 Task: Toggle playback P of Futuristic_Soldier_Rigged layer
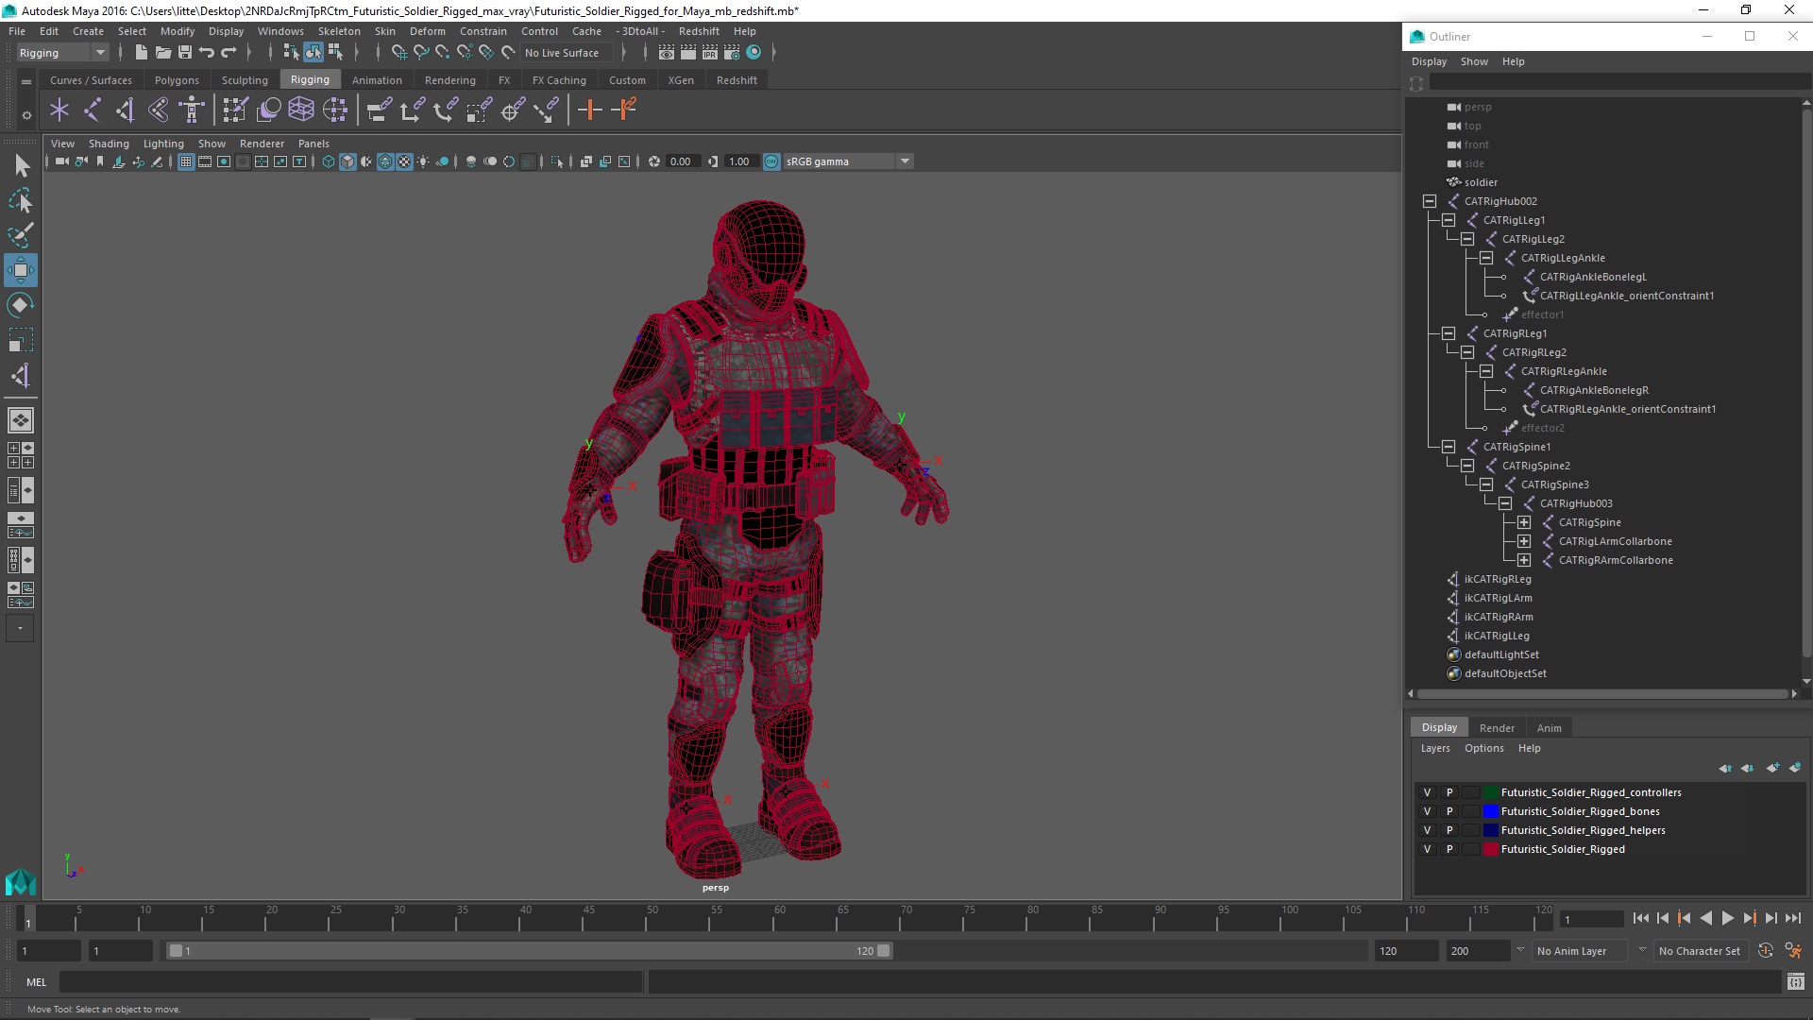pos(1449,849)
